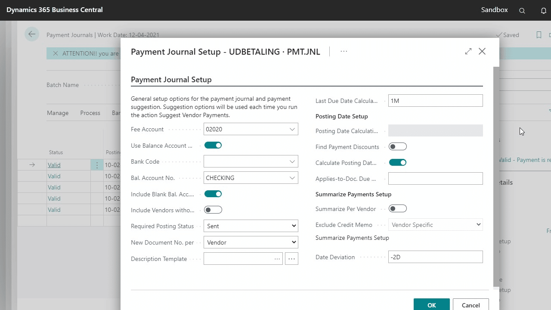Image resolution: width=551 pixels, height=310 pixels.
Task: Enable the Summarize Per Vendor toggle
Action: click(397, 208)
